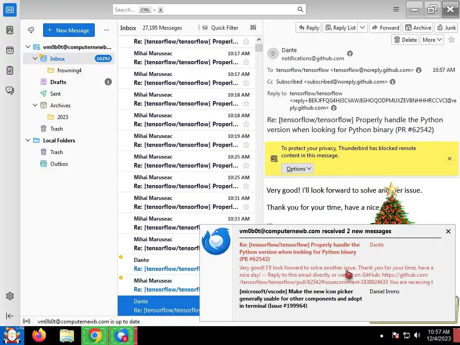460x345 pixels.
Task: Open Firefox from the taskbar
Action: [39, 335]
